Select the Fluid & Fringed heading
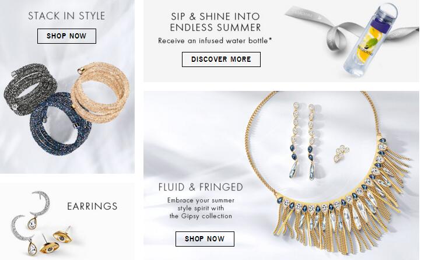The height and width of the screenshot is (260, 421). click(x=201, y=187)
